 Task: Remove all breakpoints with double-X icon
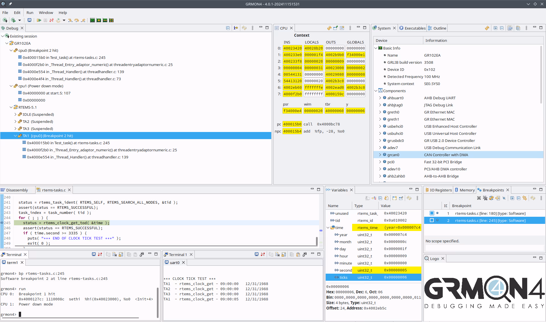[x=485, y=198]
